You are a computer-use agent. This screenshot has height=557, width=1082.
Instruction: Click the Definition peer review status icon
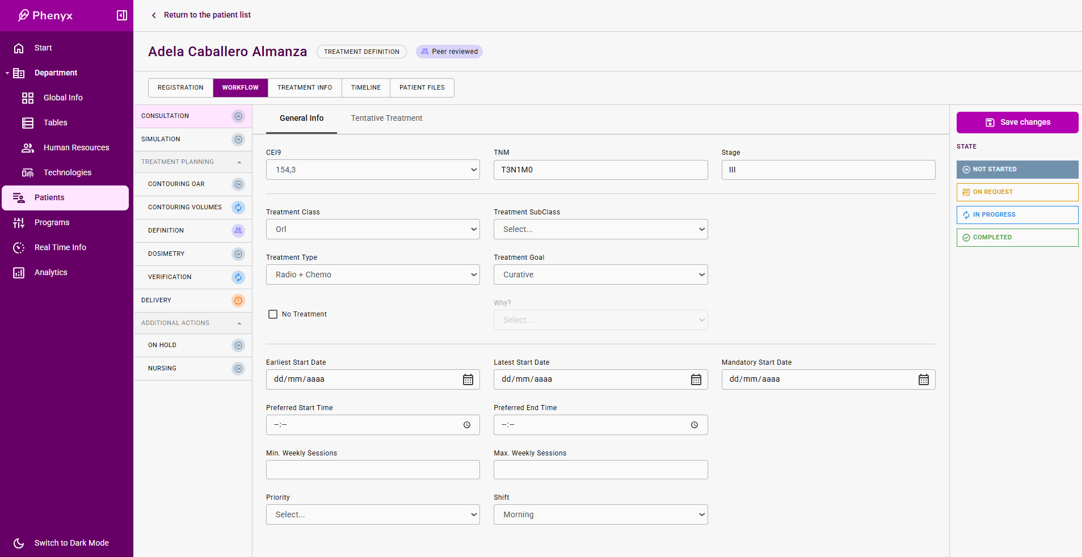point(238,231)
